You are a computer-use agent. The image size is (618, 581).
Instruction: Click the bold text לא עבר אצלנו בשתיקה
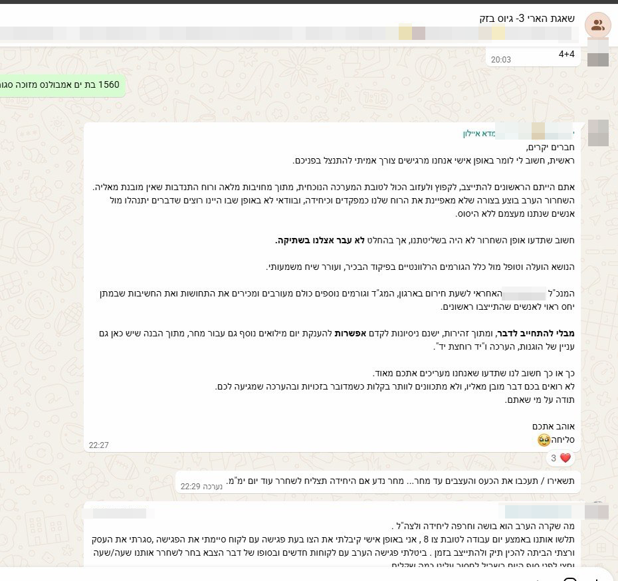pos(320,241)
